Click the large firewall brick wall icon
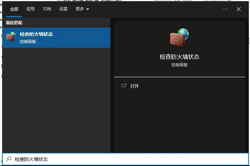 [x=178, y=40]
